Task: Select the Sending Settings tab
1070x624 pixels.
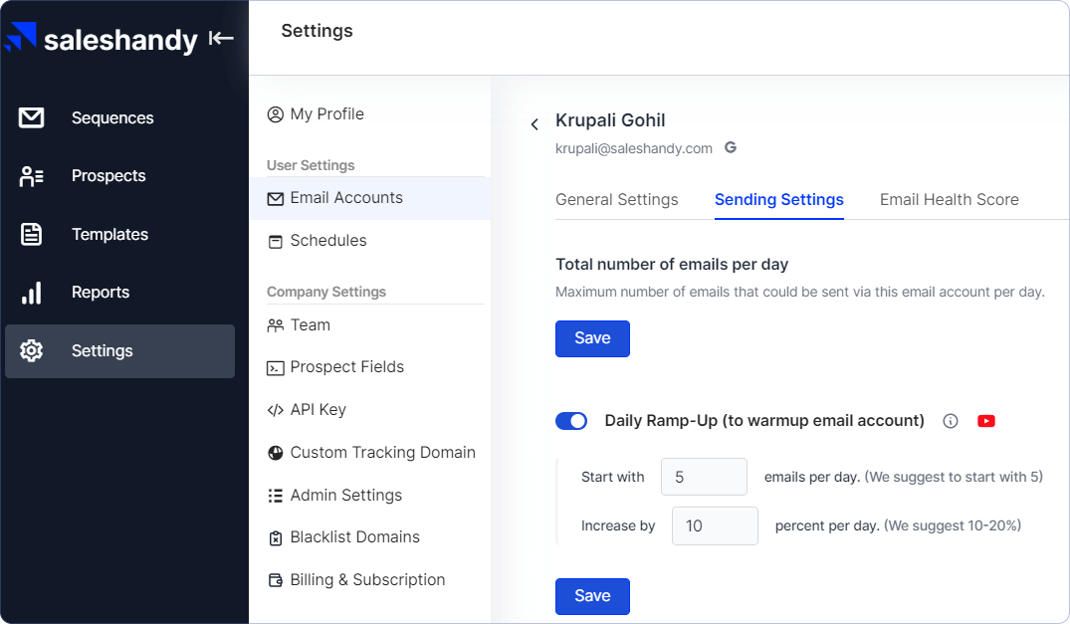Action: click(x=778, y=200)
